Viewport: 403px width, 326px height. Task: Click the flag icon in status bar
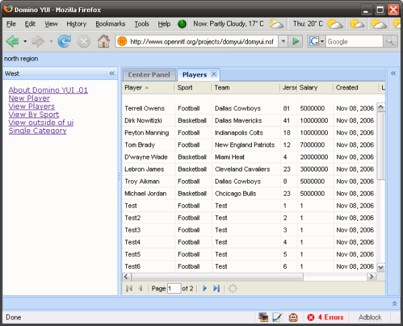263,317
